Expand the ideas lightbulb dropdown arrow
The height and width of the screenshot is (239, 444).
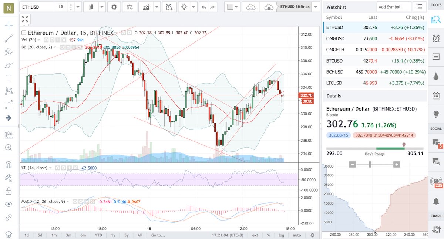click(x=194, y=7)
